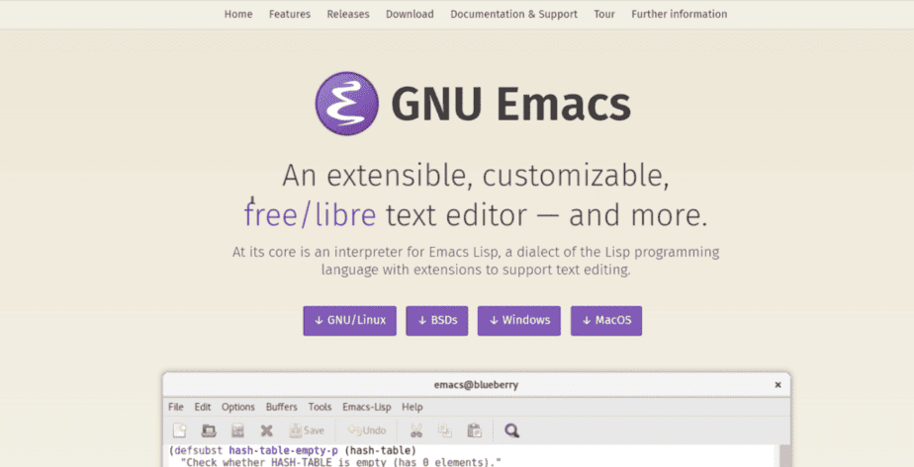914x467 pixels.
Task: Click the Search magnifier icon
Action: point(511,430)
